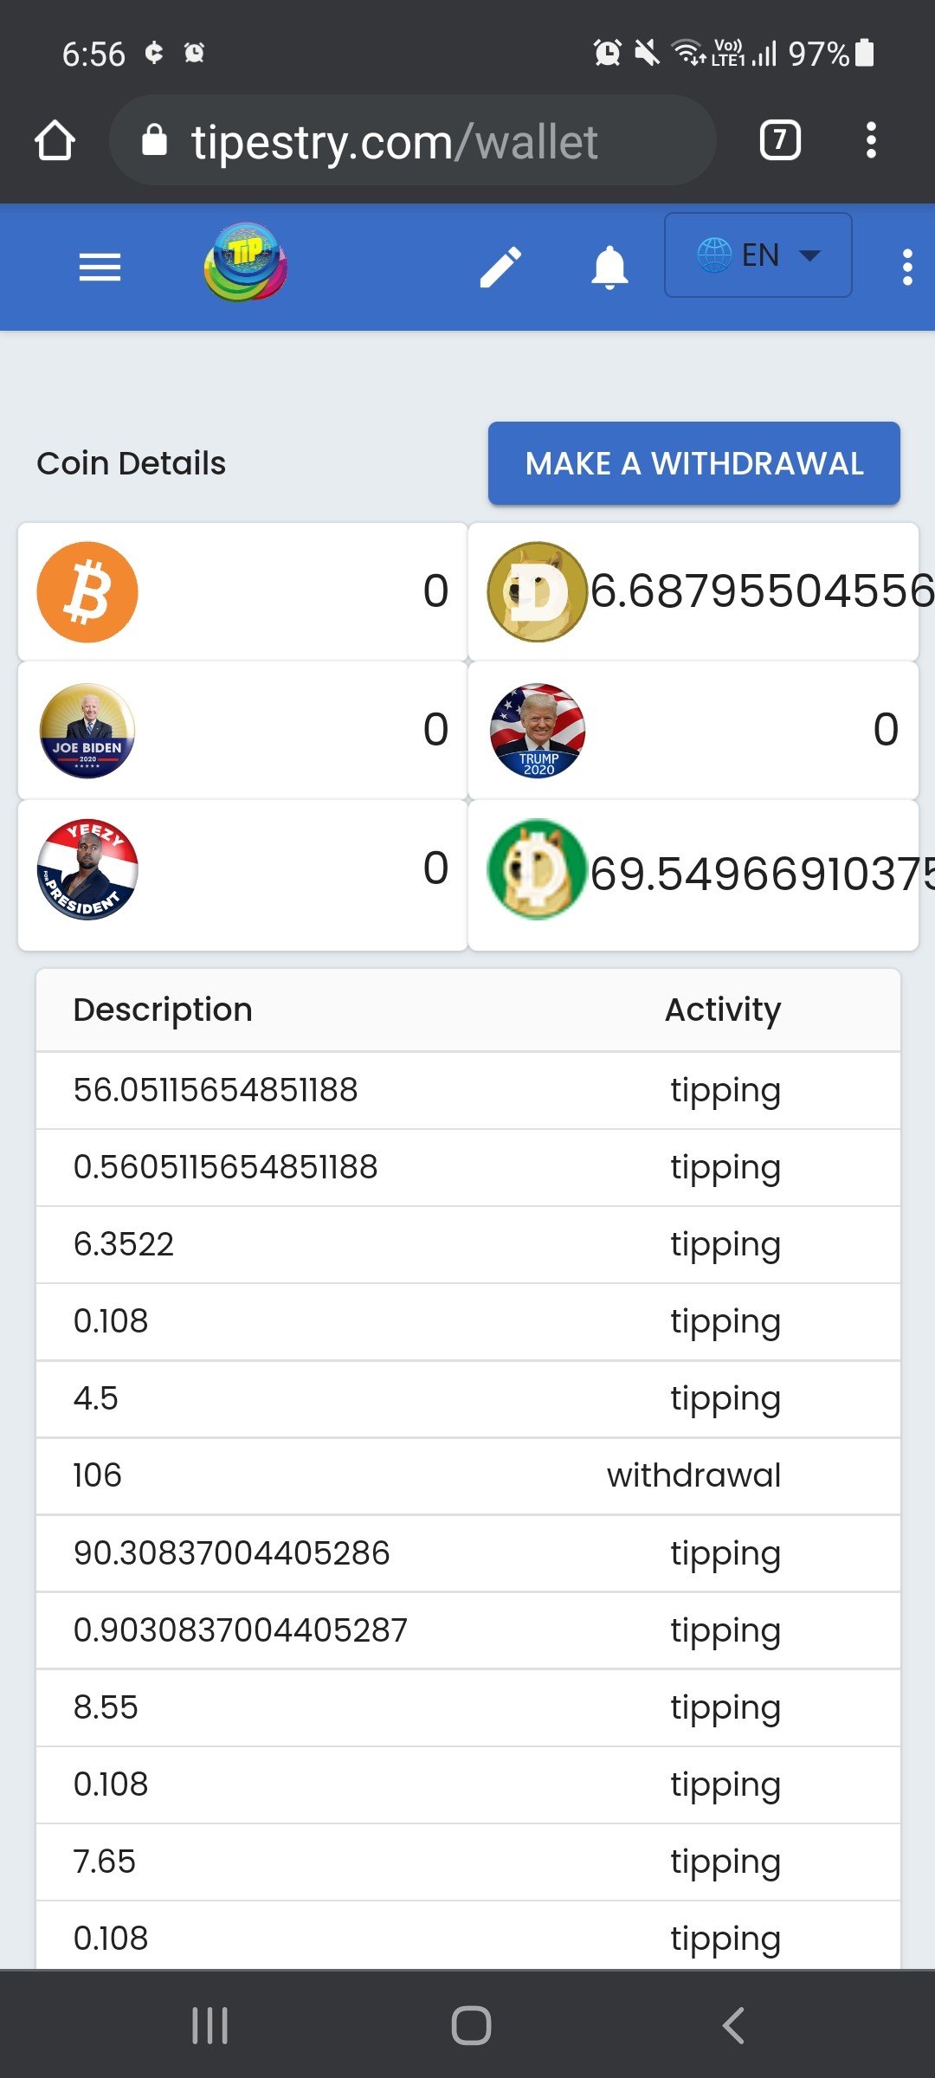Viewport: 935px width, 2078px height.
Task: Select the Dogecoin coin icon
Action: pos(537,592)
